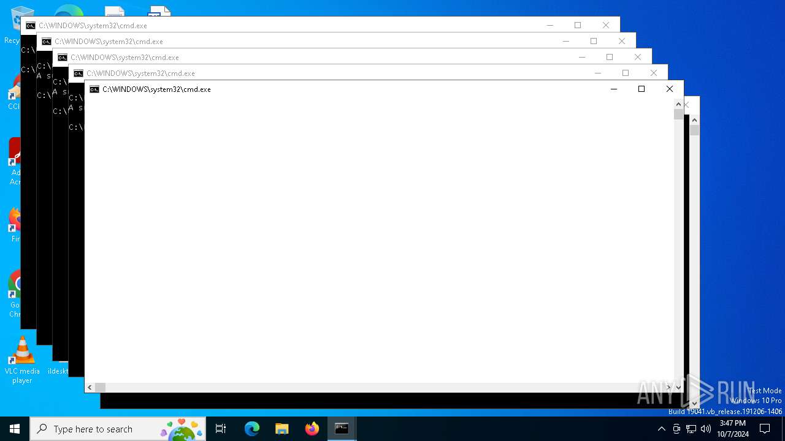Open File Explorer from the taskbar
Viewport: 785px width, 441px height.
click(282, 429)
